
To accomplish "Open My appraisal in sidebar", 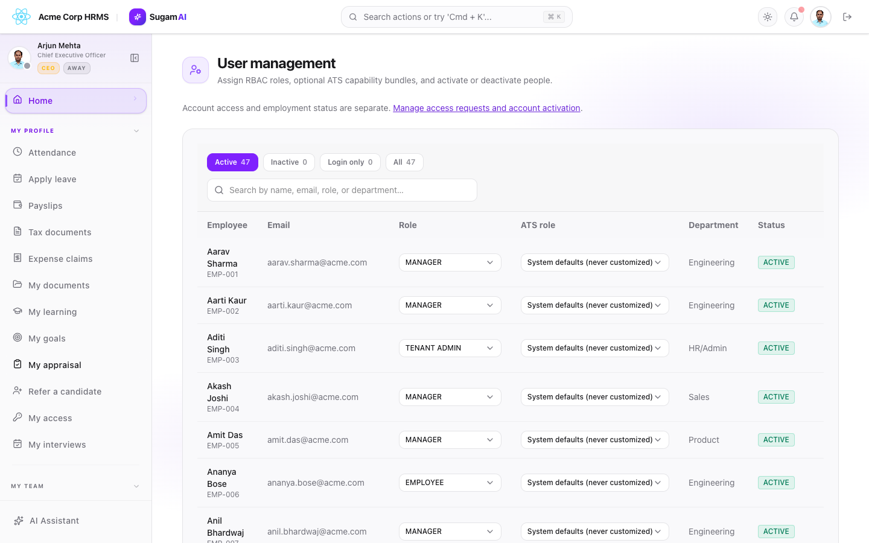I will point(76,365).
